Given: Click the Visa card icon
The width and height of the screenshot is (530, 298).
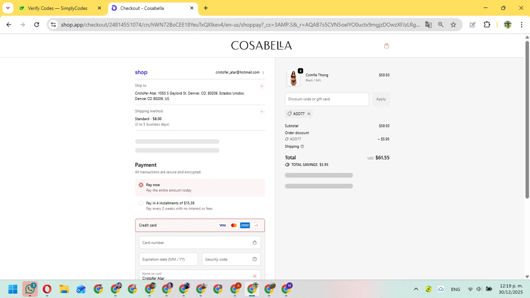Looking at the screenshot, I should coord(223,225).
